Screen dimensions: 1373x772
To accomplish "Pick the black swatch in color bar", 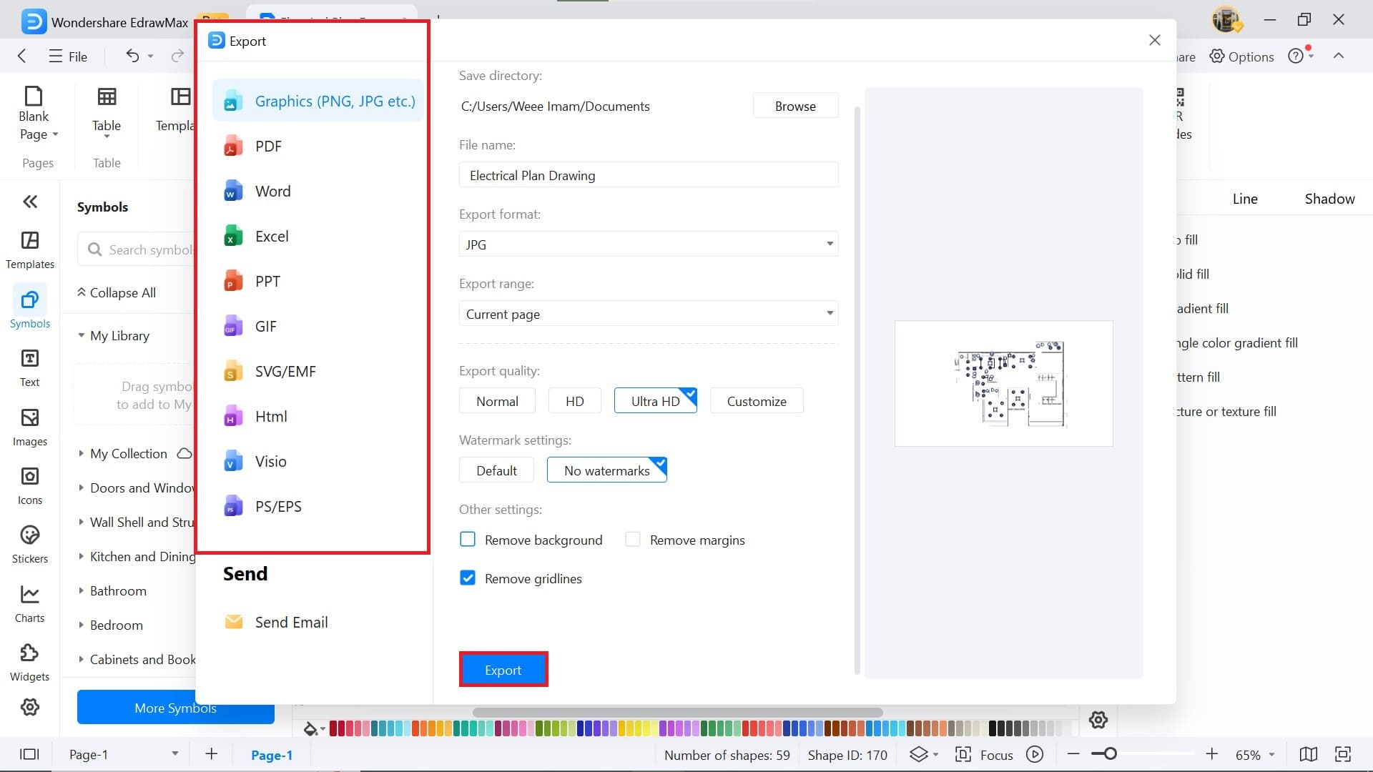I will (x=993, y=728).
